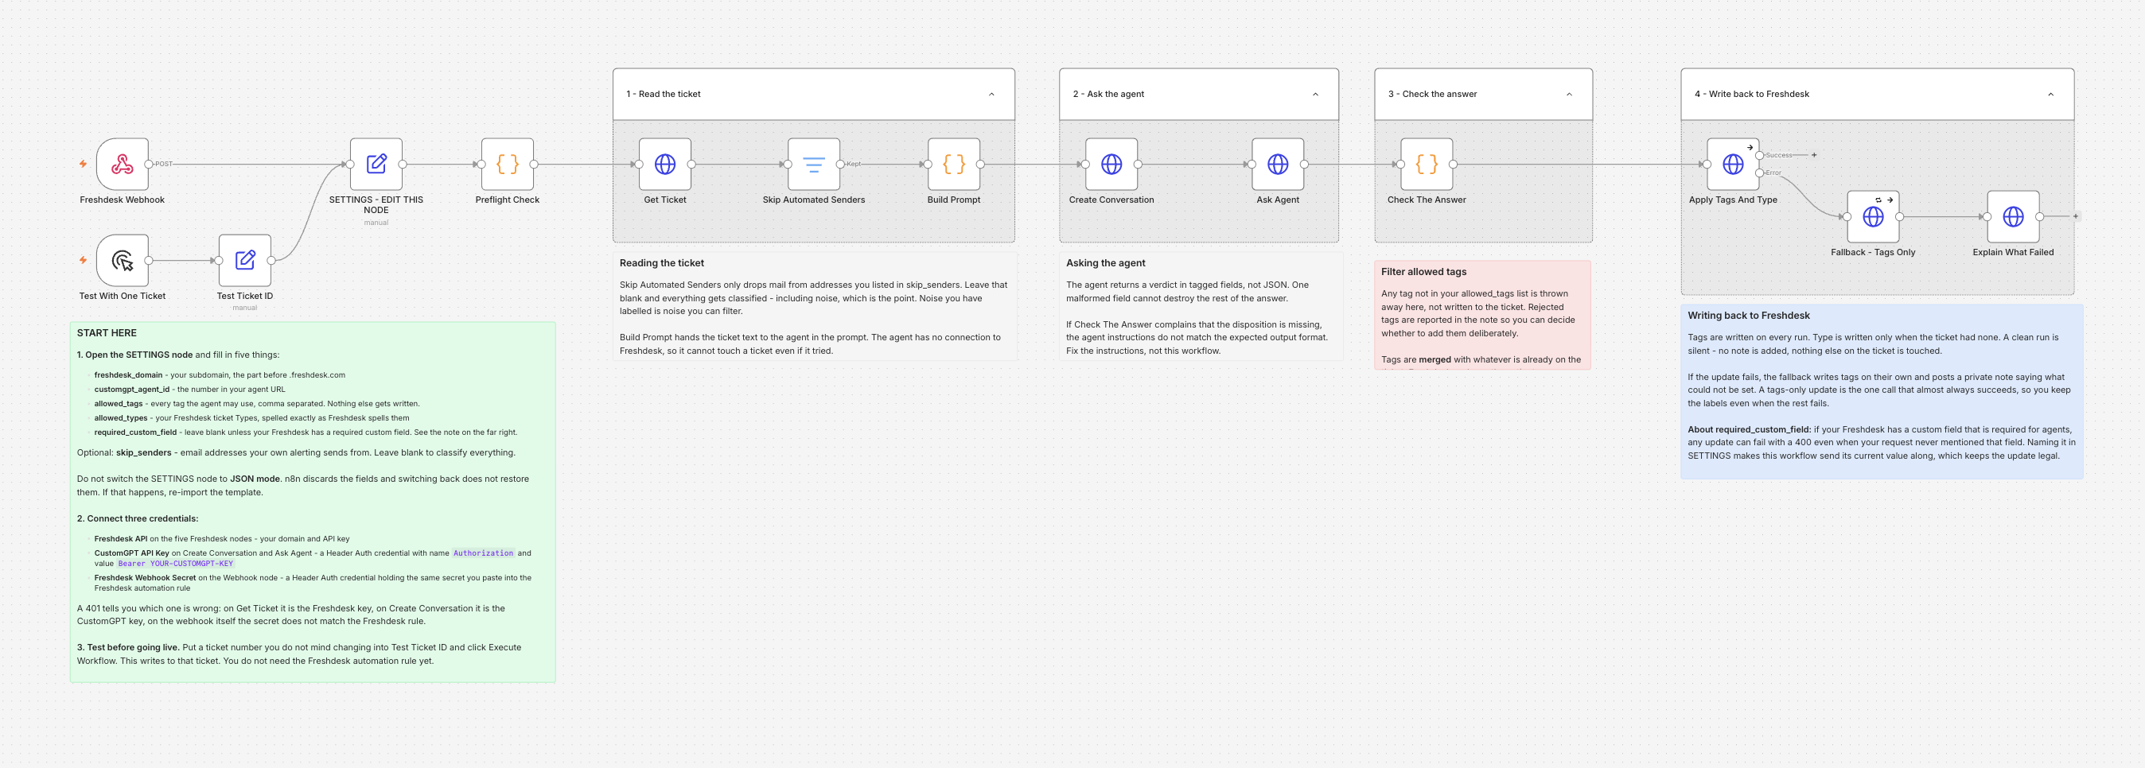The height and width of the screenshot is (768, 2145).
Task: Click the '2. Connect three credentials:' text
Action: 138,518
